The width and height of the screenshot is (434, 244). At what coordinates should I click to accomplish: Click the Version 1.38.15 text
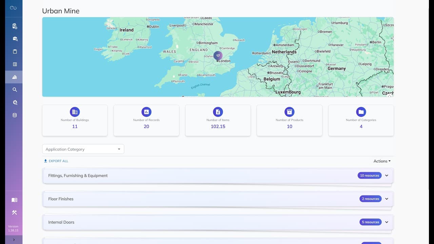coord(14,228)
